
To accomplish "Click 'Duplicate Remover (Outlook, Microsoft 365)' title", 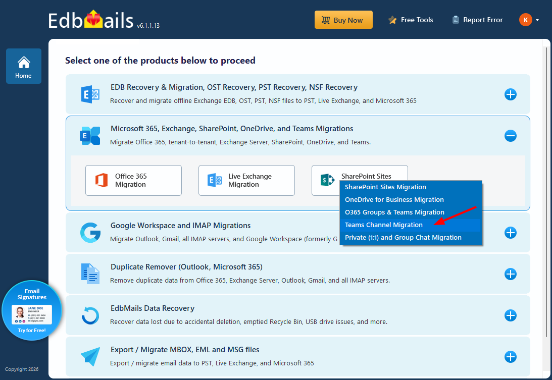I will pos(186,267).
